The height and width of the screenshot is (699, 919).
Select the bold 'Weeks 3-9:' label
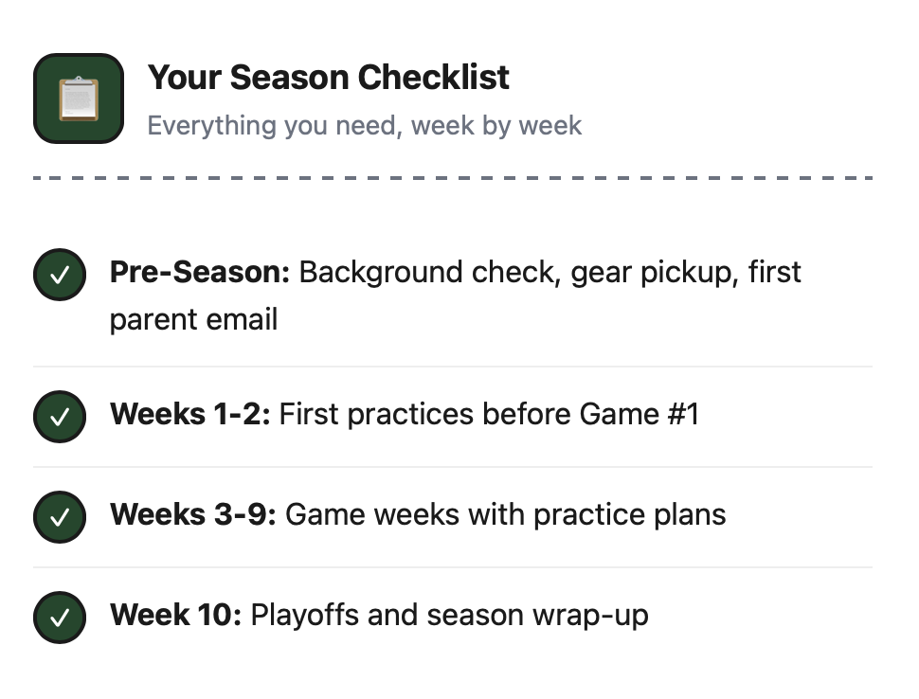[x=193, y=514]
